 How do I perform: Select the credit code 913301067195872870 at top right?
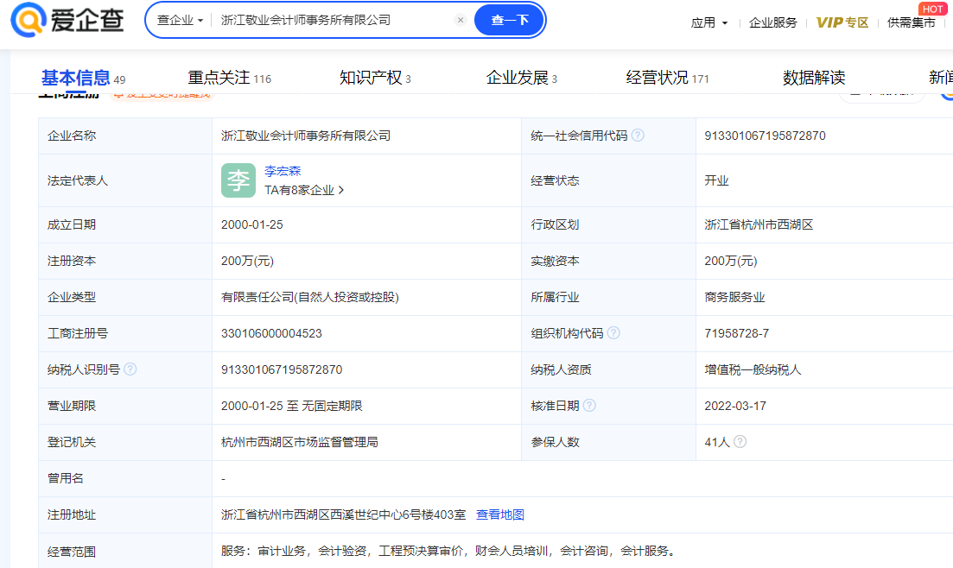point(765,136)
